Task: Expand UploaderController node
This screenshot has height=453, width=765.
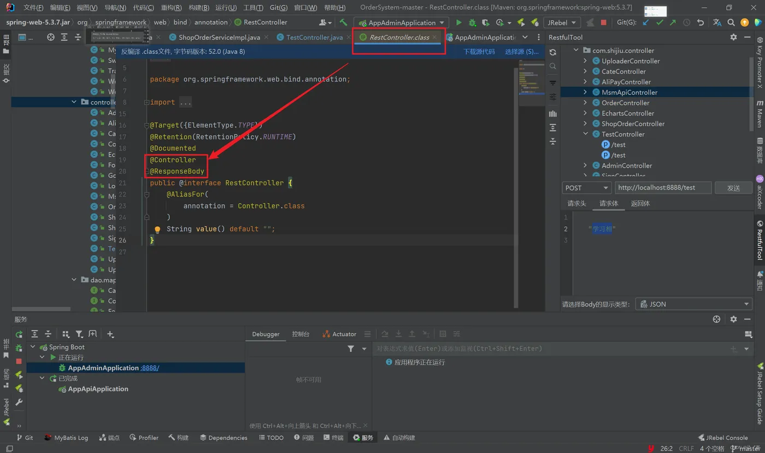Action: [x=585, y=61]
